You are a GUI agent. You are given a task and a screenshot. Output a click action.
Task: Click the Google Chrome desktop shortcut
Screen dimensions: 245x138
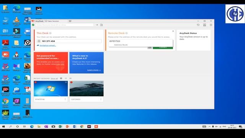(x=5, y=103)
